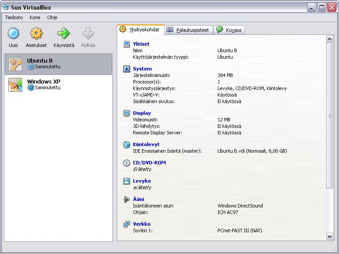Open the Yleiset settings link
The height and width of the screenshot is (254, 339).
141,44
